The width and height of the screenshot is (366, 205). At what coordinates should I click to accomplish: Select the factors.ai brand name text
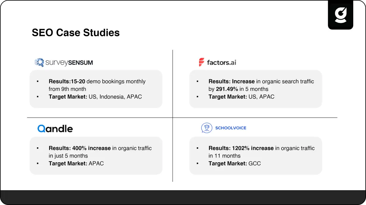point(221,62)
